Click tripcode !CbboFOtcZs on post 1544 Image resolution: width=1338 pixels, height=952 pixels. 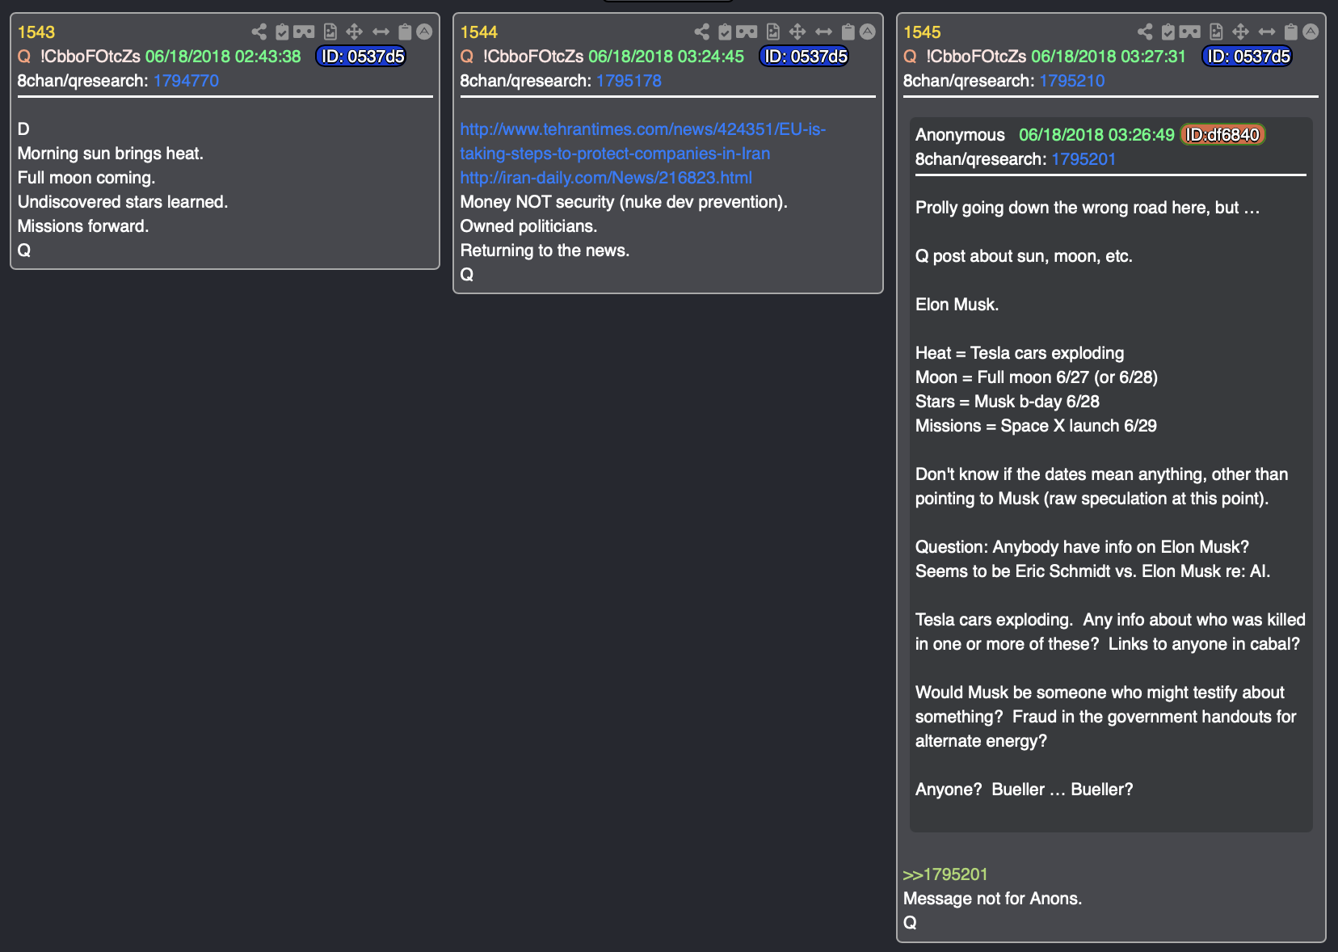pos(533,57)
